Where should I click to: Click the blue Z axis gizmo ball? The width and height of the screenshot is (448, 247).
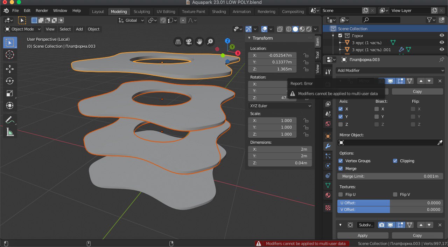click(227, 41)
